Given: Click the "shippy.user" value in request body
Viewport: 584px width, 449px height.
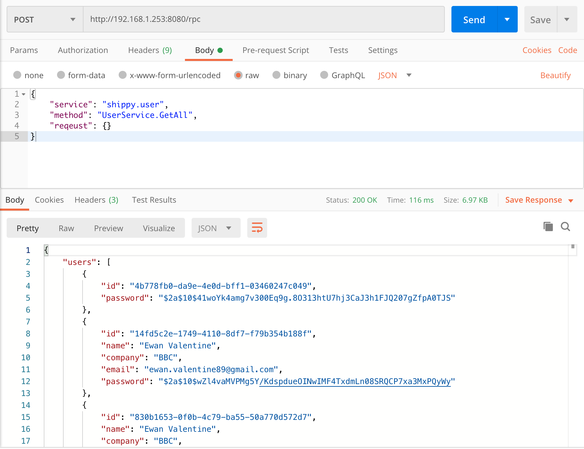Looking at the screenshot, I should pos(133,105).
